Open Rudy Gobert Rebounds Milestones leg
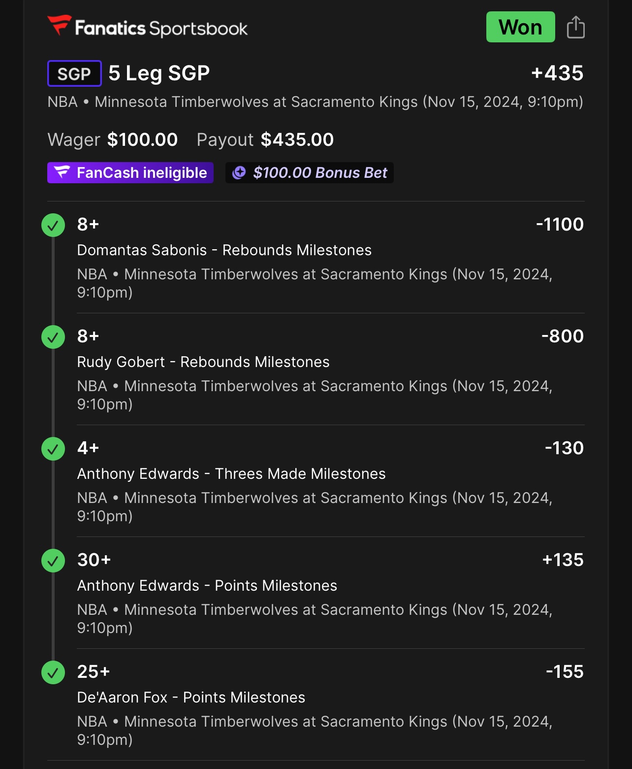The width and height of the screenshot is (632, 769). tap(203, 362)
